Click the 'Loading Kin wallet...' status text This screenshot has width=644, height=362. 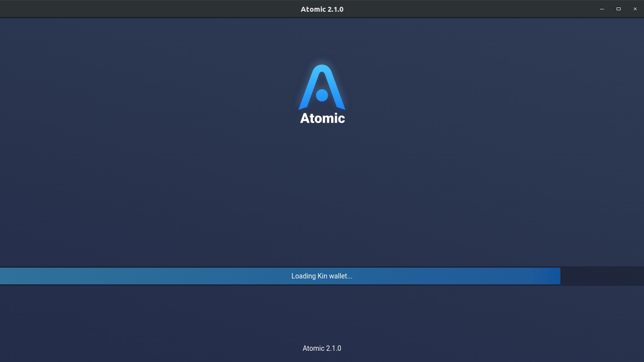(x=322, y=276)
